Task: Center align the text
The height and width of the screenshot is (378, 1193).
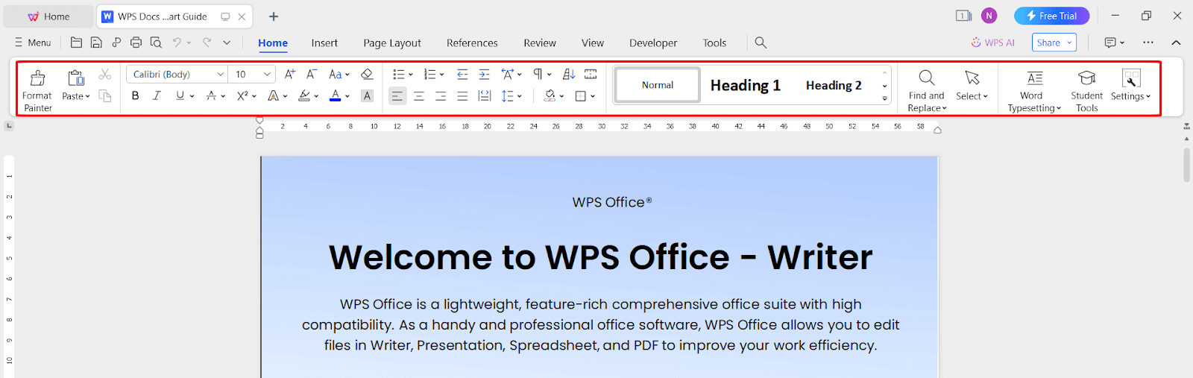Action: 419,95
